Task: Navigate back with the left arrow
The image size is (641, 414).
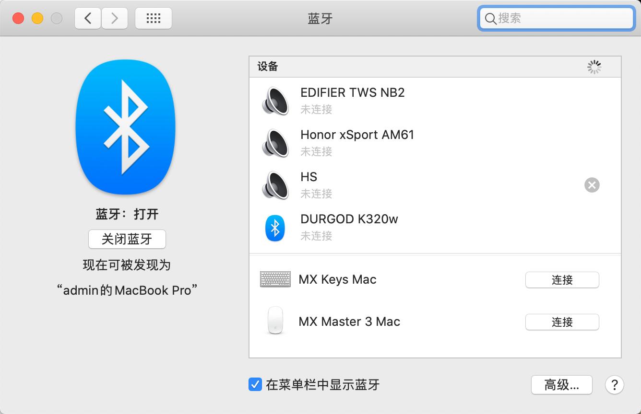Action: click(87, 18)
